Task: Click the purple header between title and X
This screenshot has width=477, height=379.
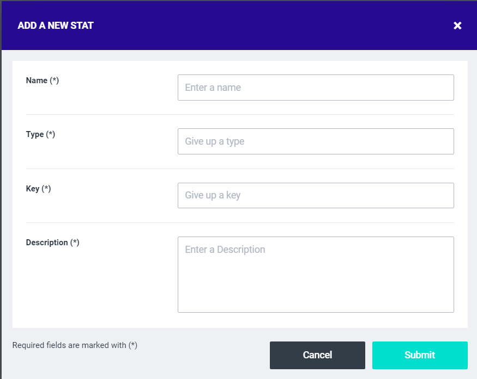Action: click(273, 26)
